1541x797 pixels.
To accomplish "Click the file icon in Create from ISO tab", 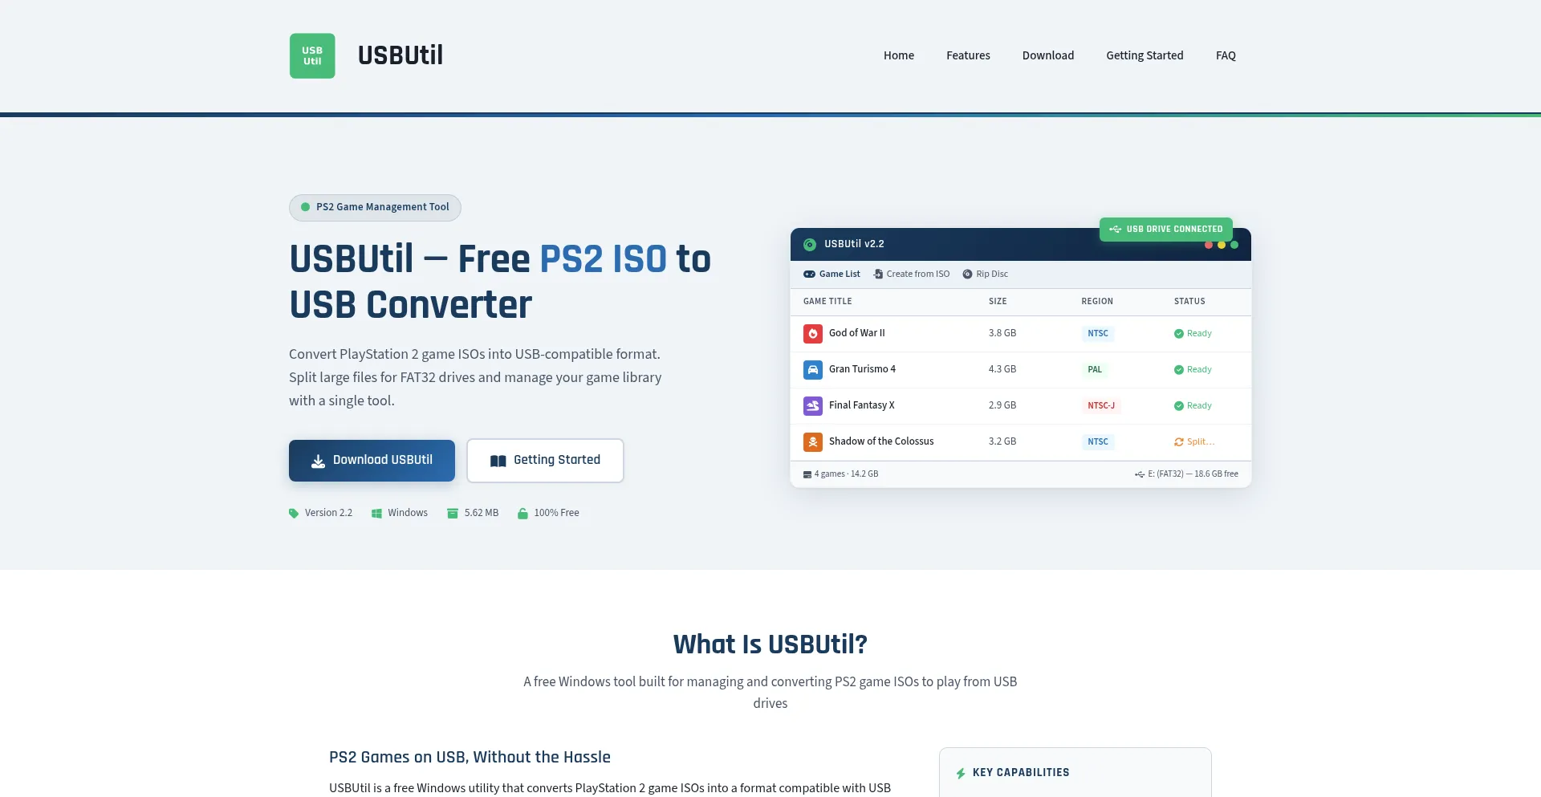I will 878,274.
